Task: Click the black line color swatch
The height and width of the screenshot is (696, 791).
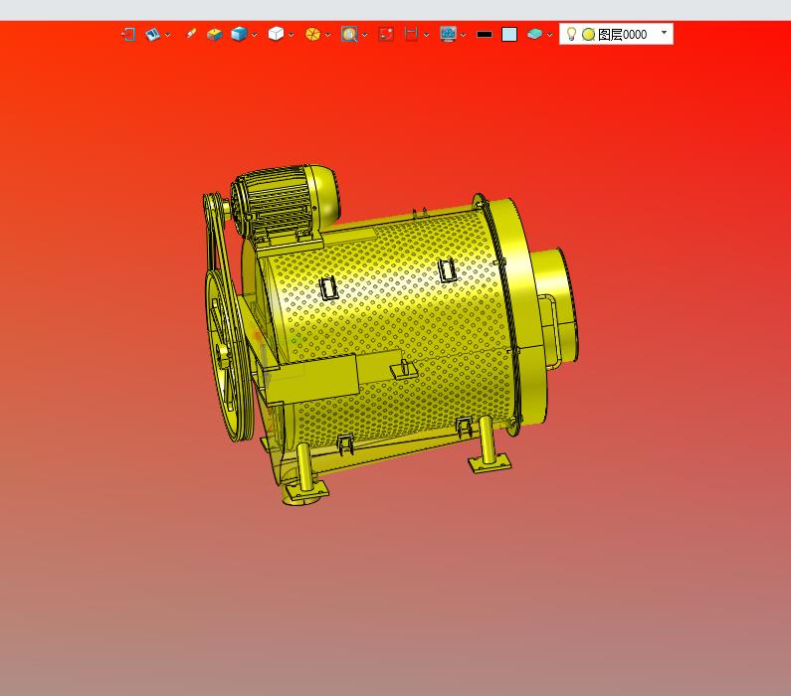Action: coord(485,34)
